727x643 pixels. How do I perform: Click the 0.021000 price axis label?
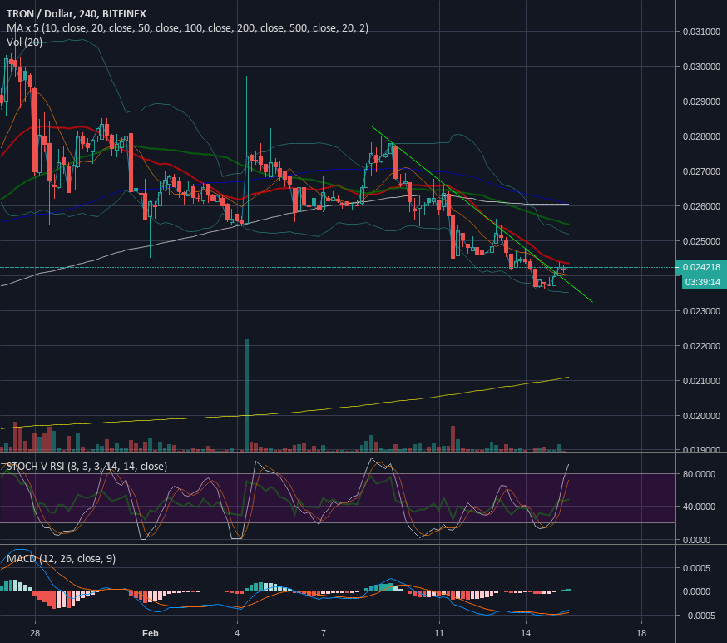701,381
